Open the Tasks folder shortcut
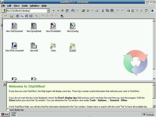The image size is (156, 117). [53, 47]
